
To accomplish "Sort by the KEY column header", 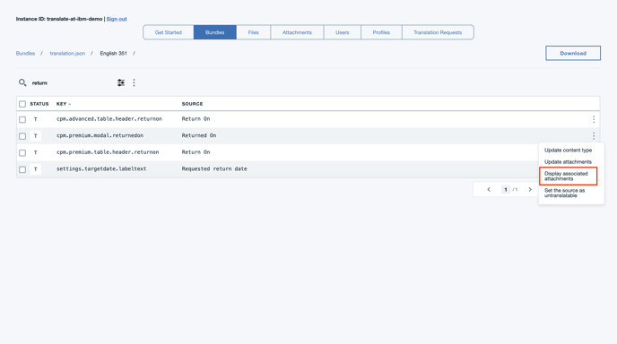I will [x=64, y=104].
